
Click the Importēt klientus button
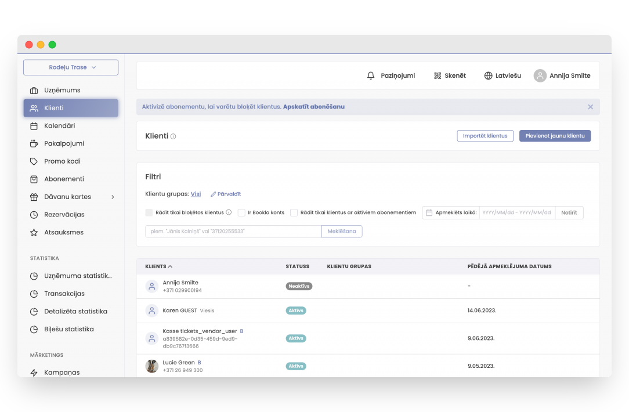click(485, 136)
